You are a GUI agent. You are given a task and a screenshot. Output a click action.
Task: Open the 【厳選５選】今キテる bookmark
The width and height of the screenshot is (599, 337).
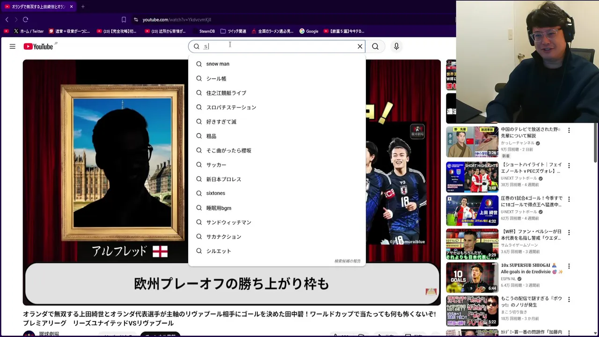pos(344,31)
